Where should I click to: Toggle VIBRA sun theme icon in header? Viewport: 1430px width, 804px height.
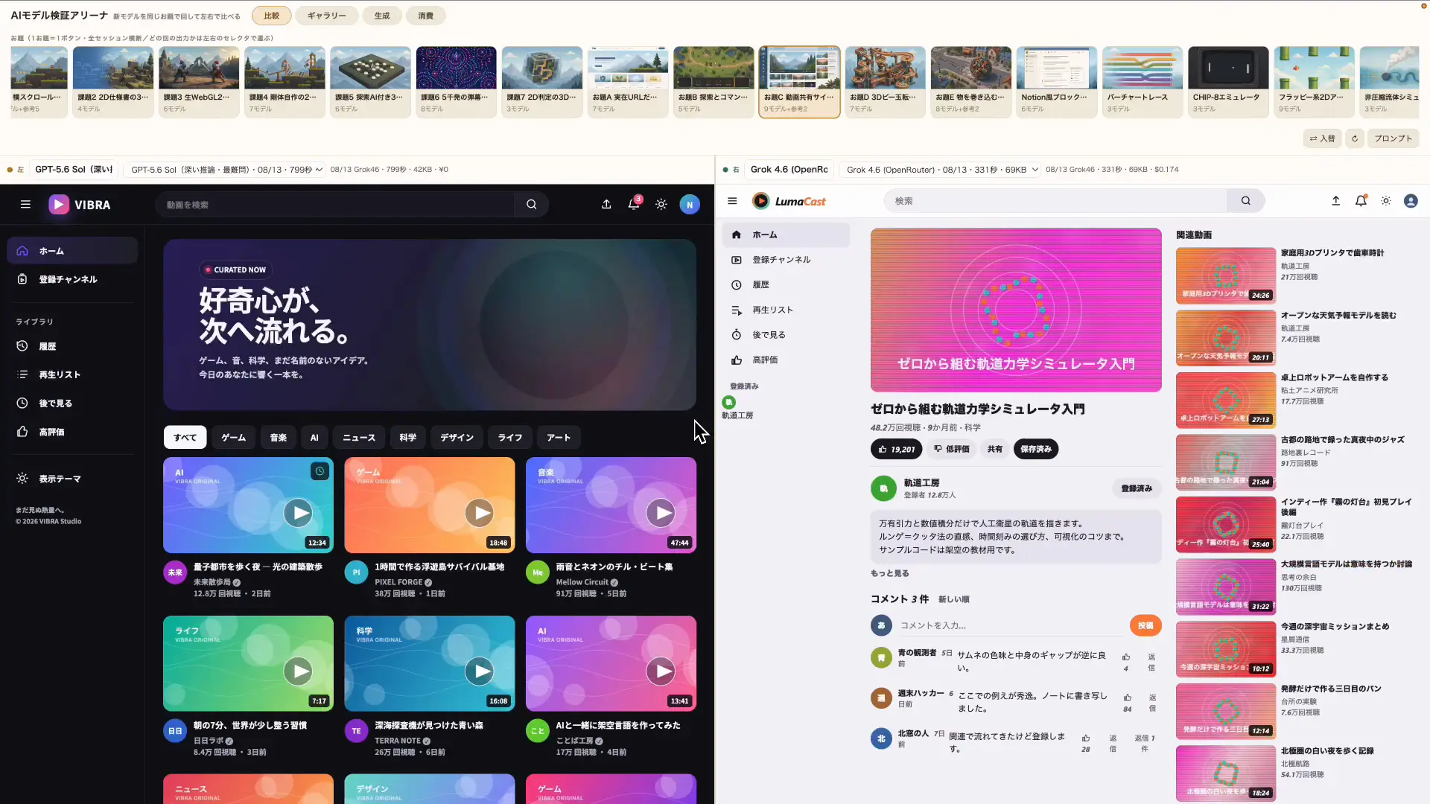point(661,204)
